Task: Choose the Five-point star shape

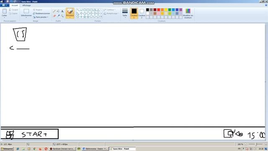Action: (85, 17)
